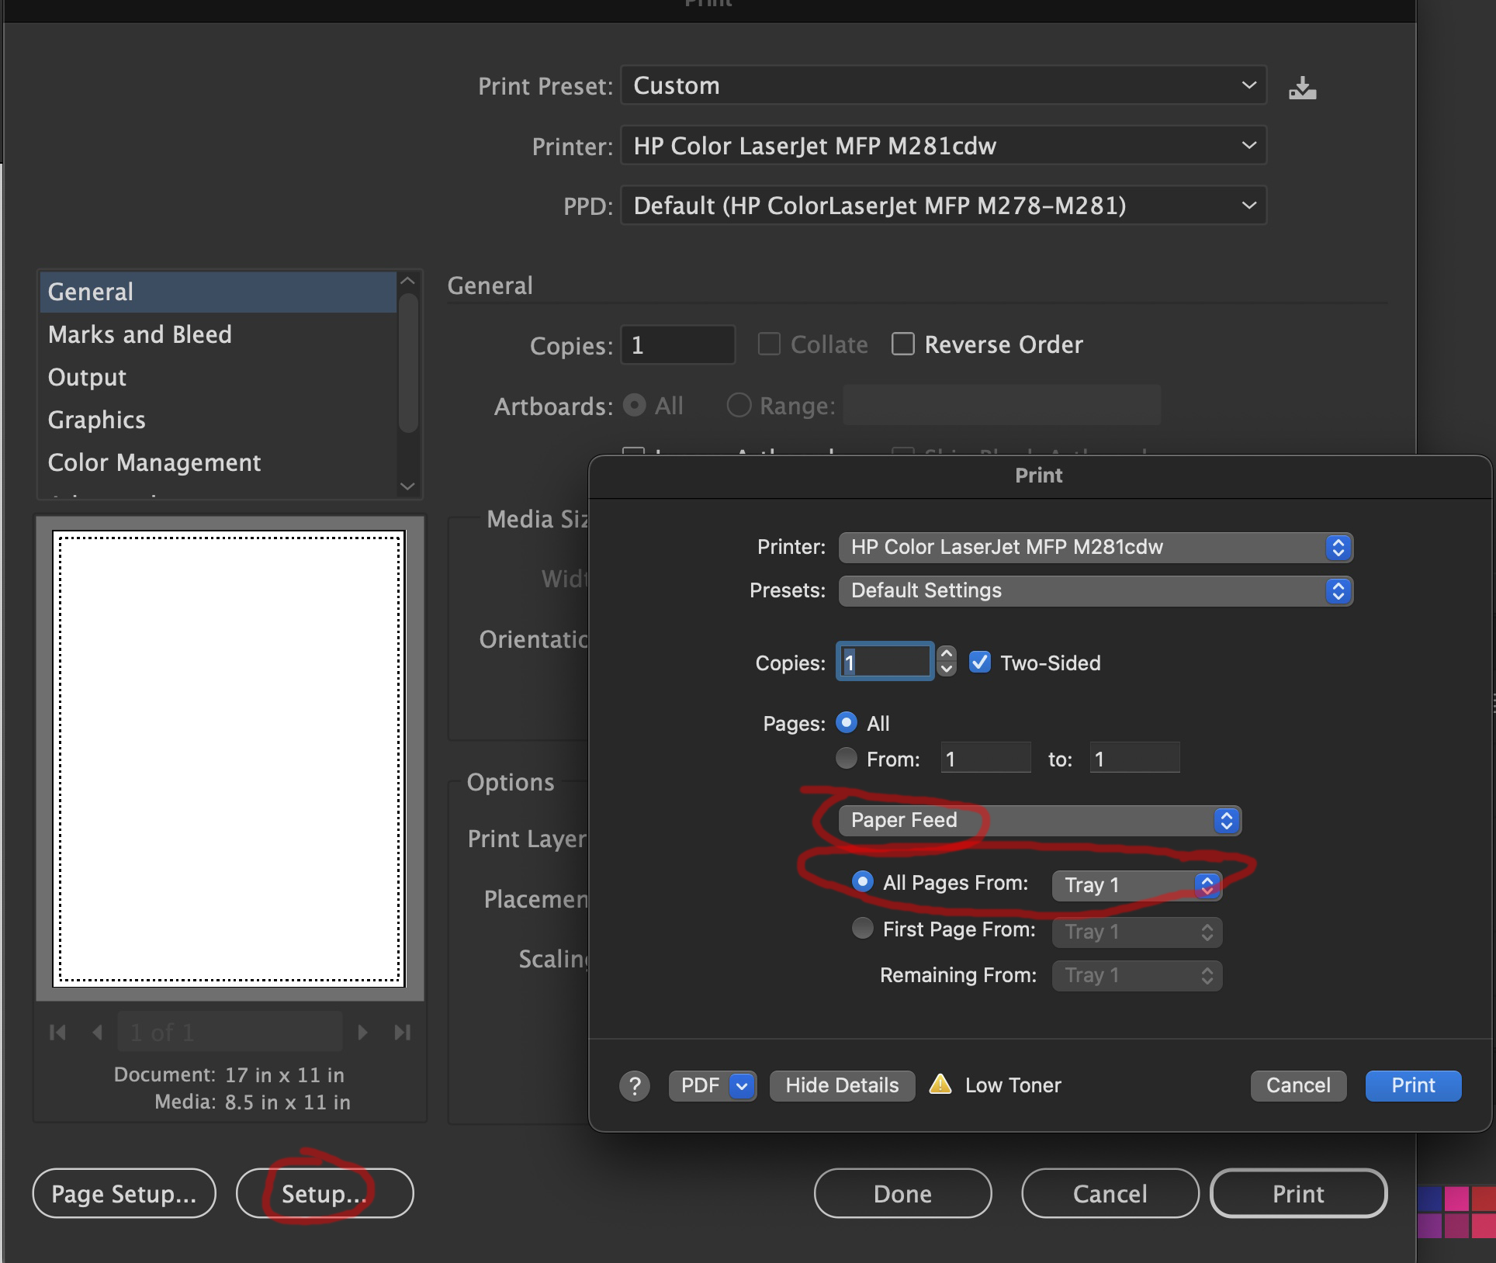Click the Hide Details button
This screenshot has height=1263, width=1496.
pyautogui.click(x=841, y=1085)
